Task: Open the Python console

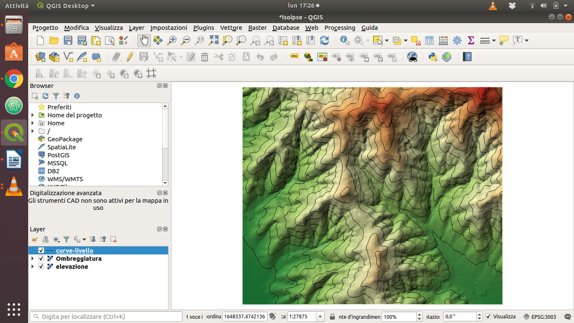Action: 433,57
